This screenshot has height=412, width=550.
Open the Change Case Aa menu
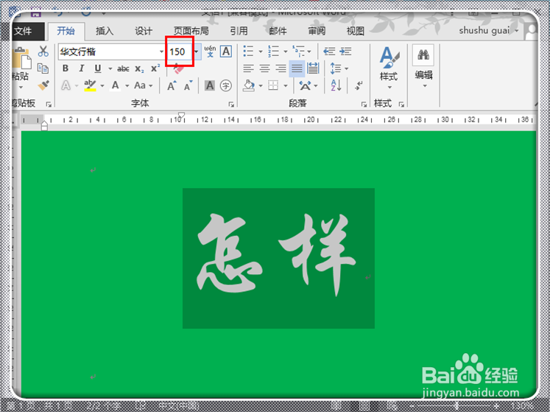[x=143, y=85]
